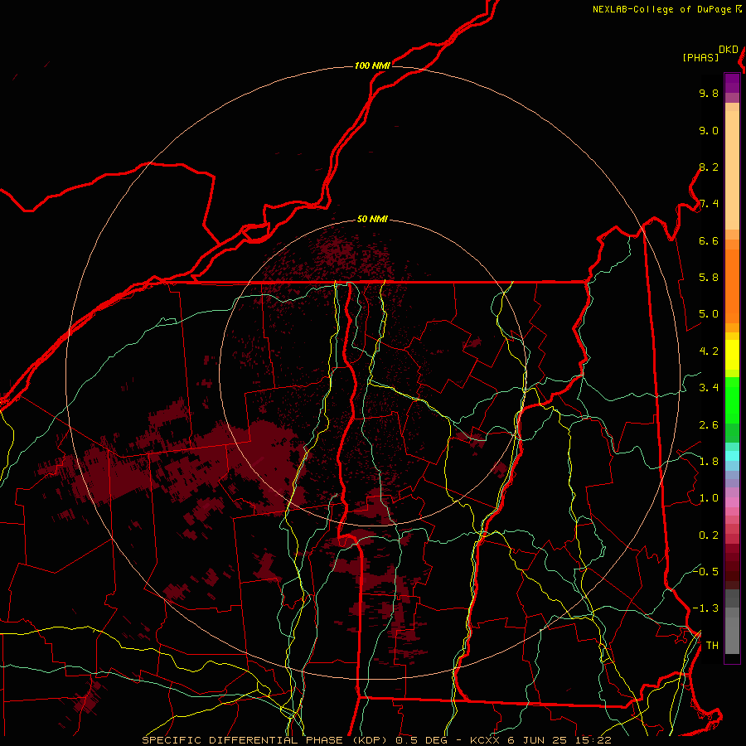This screenshot has width=746, height=746.
Task: Click the 9.0 value on color scale
Action: [x=709, y=130]
